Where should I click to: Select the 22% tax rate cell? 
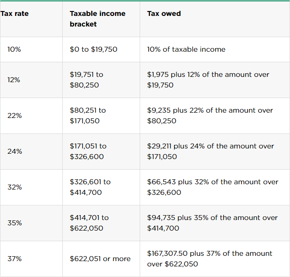click(15, 116)
